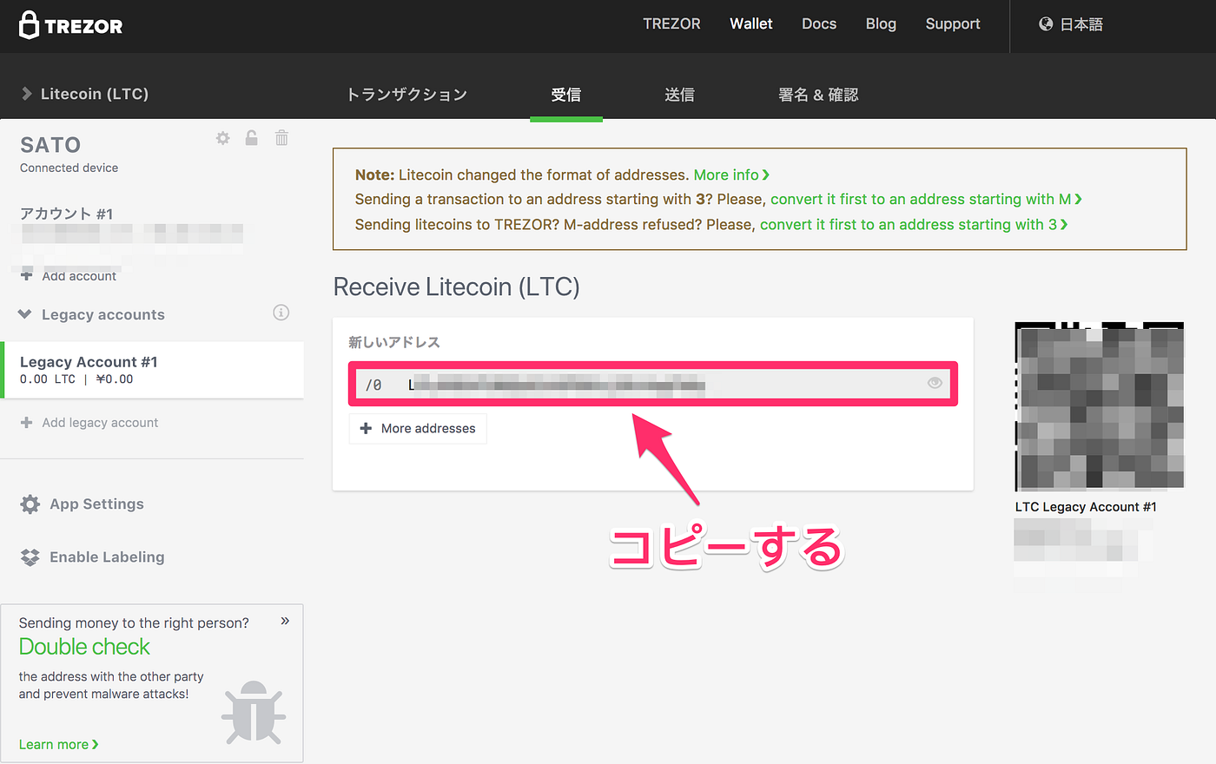Click the TREZOR logo
This screenshot has width=1216, height=764.
[x=71, y=25]
